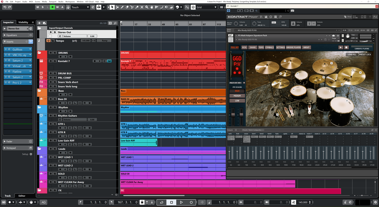The height and width of the screenshot is (207, 379).
Task: Activate the Glue tool
Action: click(x=137, y=7)
